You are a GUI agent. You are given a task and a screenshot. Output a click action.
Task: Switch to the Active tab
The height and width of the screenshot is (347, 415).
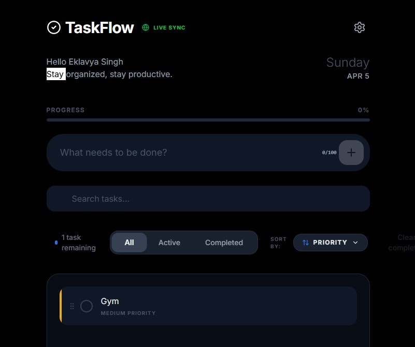click(169, 242)
